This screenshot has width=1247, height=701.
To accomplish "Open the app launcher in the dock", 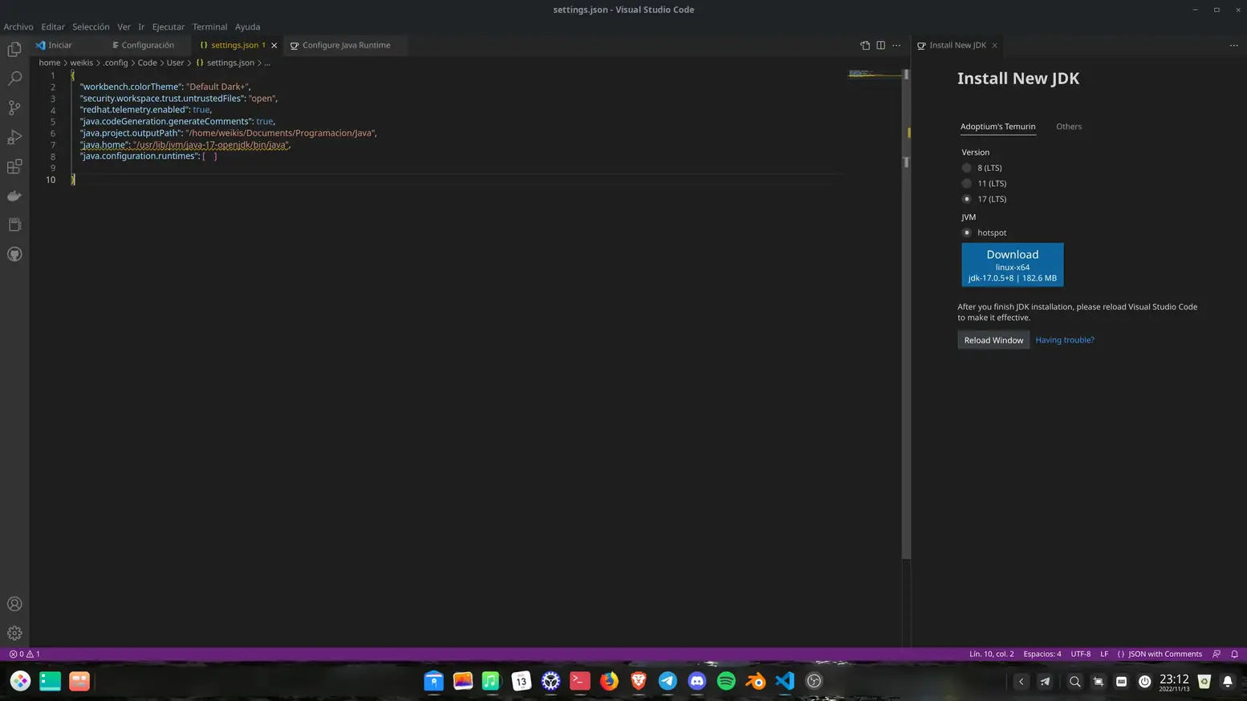I will pyautogui.click(x=20, y=681).
